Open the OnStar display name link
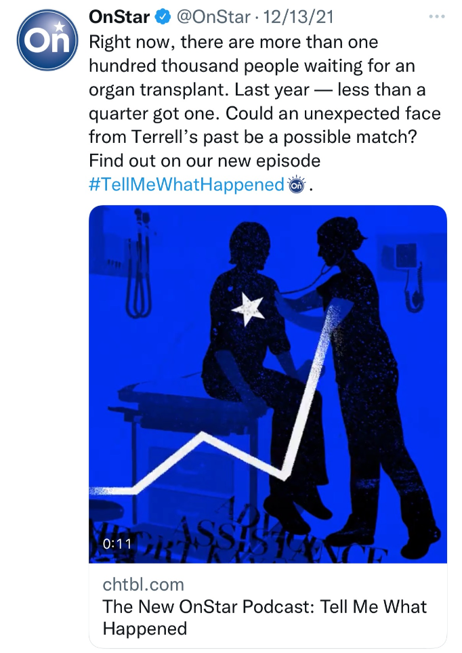Screen dimensions: 462x653 (119, 15)
